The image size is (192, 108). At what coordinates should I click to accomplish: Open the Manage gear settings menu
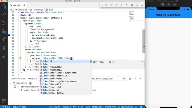click(x=4, y=101)
